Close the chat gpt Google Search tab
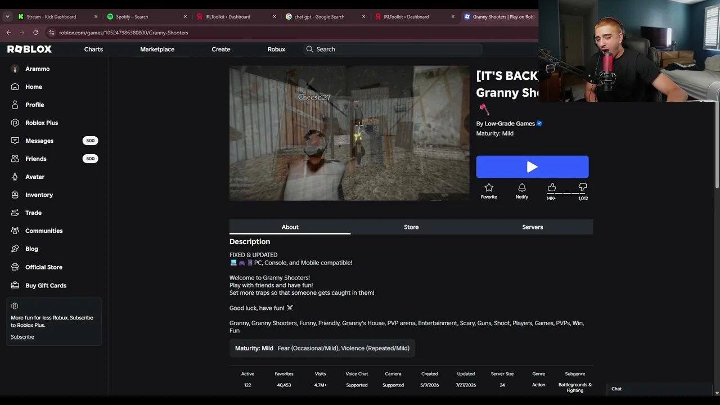Image resolution: width=720 pixels, height=405 pixels. [x=363, y=17]
